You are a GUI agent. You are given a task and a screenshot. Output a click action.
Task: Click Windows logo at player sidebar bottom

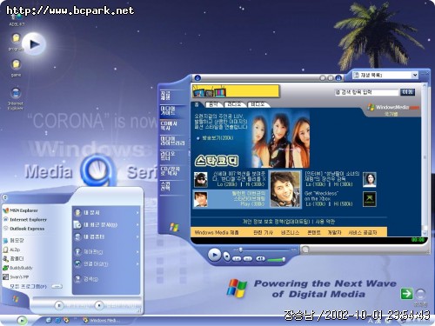174,228
